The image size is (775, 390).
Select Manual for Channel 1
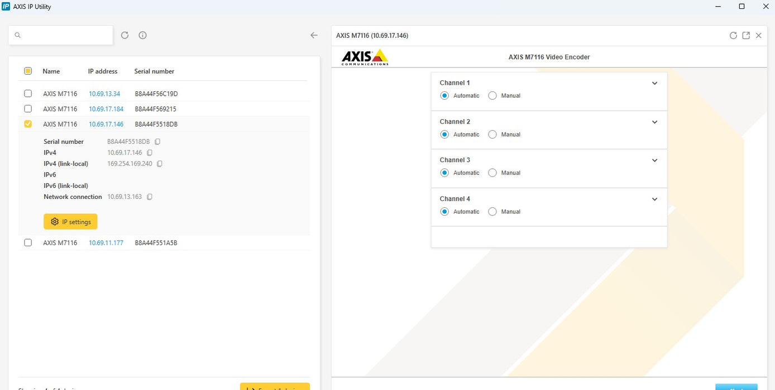[x=492, y=96]
